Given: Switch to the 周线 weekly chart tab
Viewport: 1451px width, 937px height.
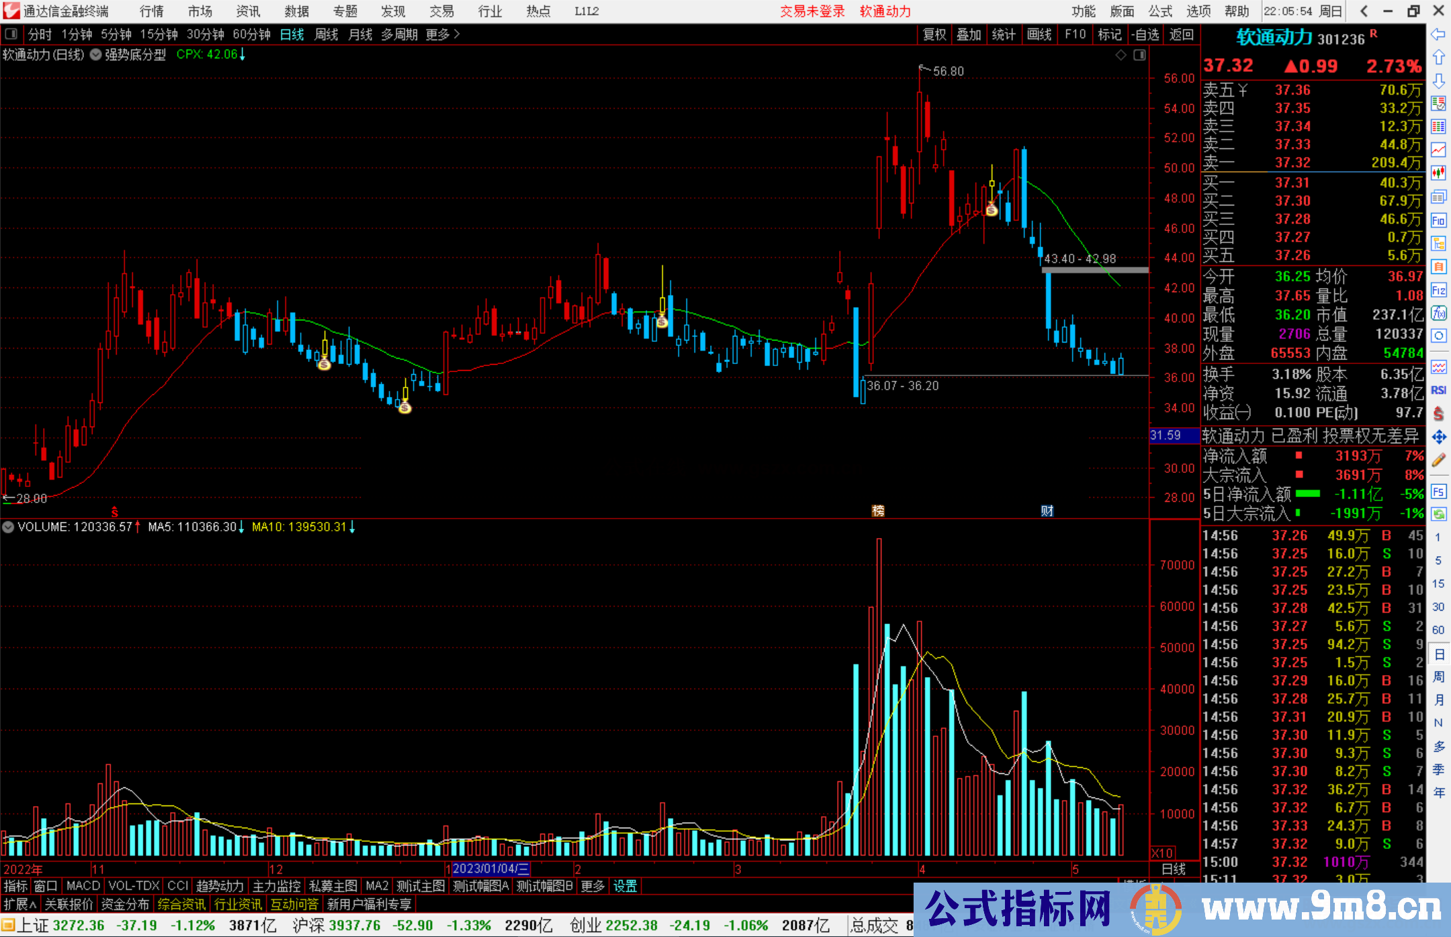Looking at the screenshot, I should pyautogui.click(x=326, y=34).
